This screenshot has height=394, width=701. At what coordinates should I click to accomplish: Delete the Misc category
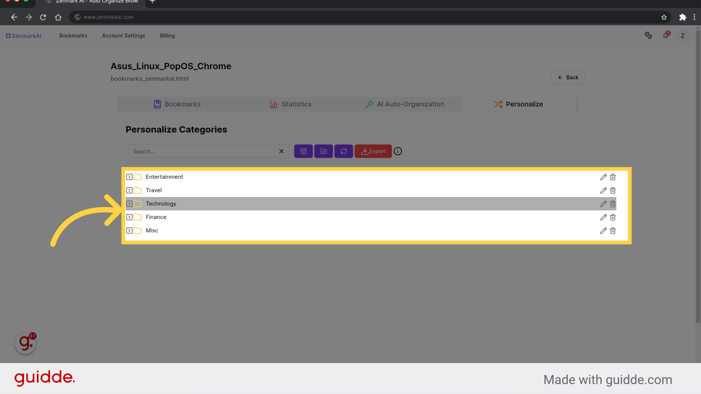tap(613, 231)
